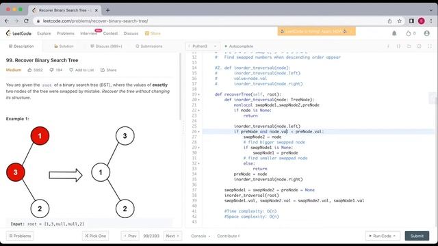The height and width of the screenshot is (246, 438).
Task: Bookmark this page with the star icon
Action: 400,21
